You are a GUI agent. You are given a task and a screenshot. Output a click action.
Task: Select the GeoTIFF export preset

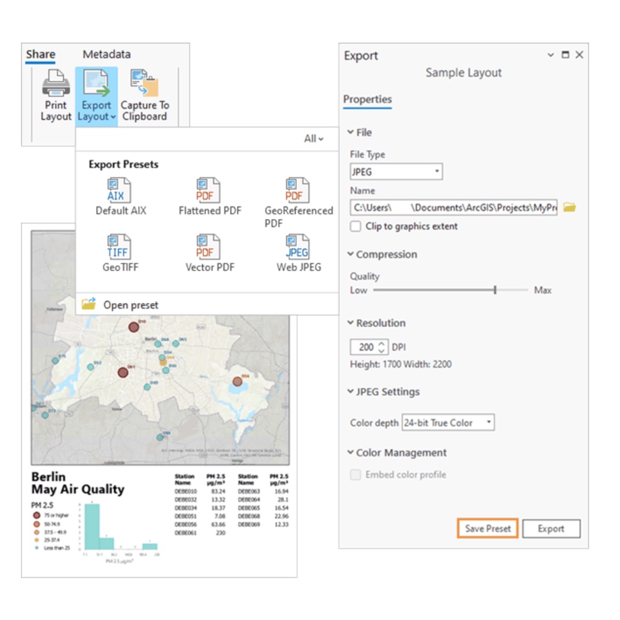[119, 247]
